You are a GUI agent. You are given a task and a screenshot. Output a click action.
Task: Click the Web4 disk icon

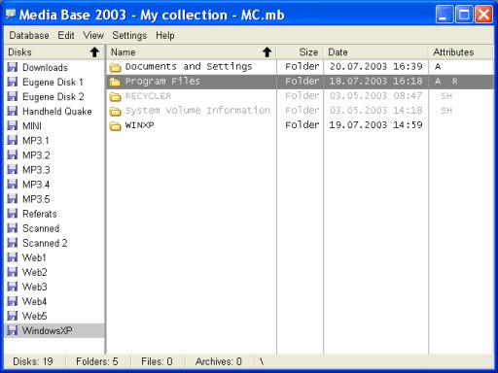click(x=13, y=301)
